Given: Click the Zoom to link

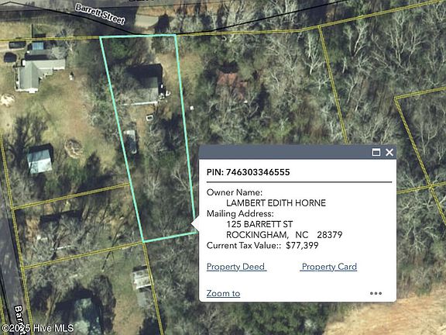Looking at the screenshot, I should click(223, 293).
